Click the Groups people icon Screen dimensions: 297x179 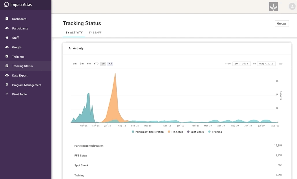click(7, 47)
